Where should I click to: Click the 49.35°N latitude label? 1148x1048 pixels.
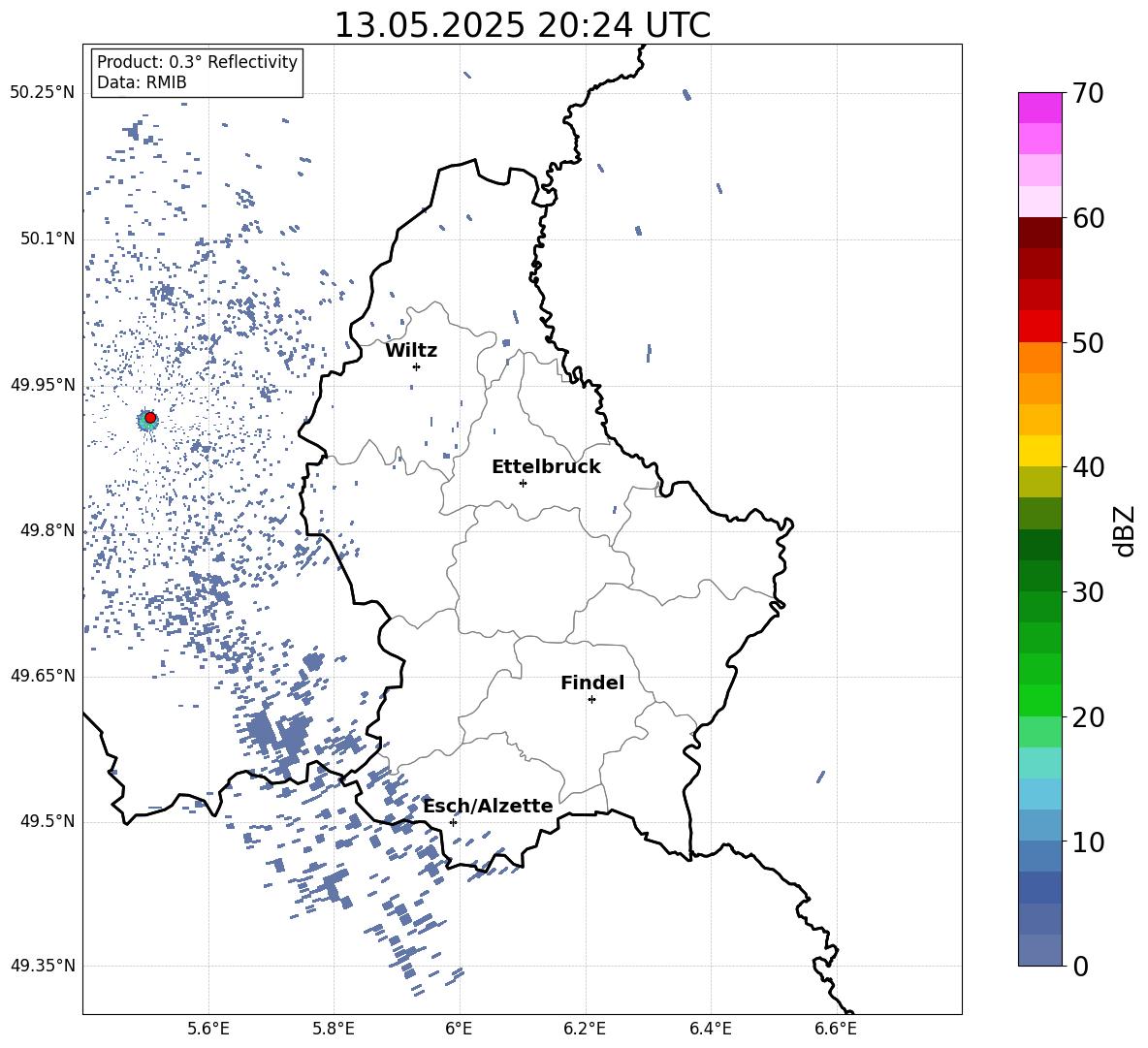(x=43, y=966)
